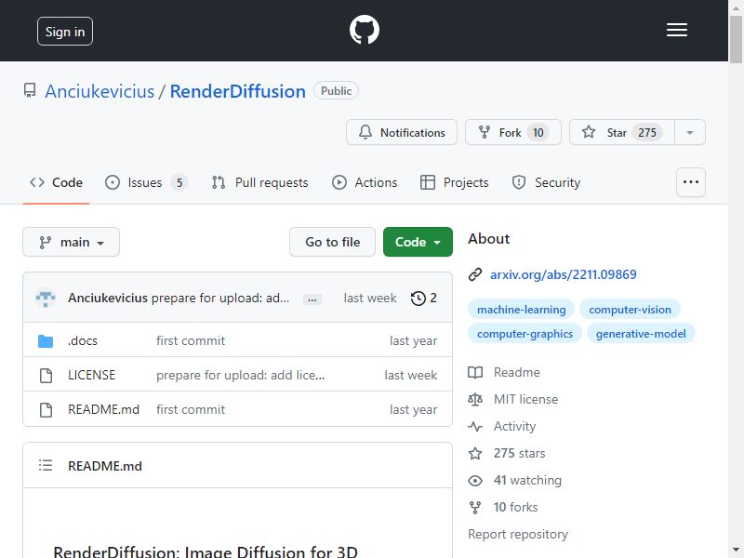Select the generative-model topic tag

pyautogui.click(x=641, y=334)
